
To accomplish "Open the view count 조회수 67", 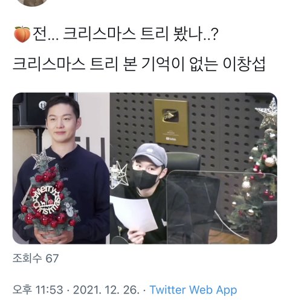I will (x=36, y=258).
